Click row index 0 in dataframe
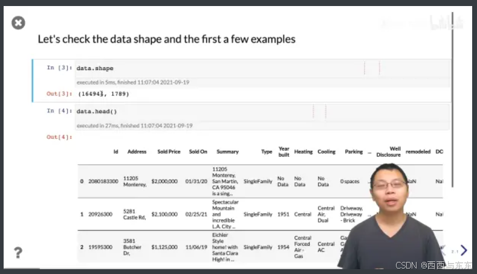 [82, 181]
